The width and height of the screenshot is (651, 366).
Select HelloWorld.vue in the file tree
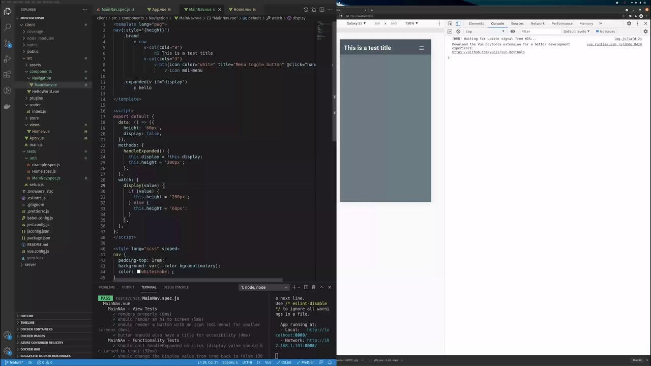[45, 91]
